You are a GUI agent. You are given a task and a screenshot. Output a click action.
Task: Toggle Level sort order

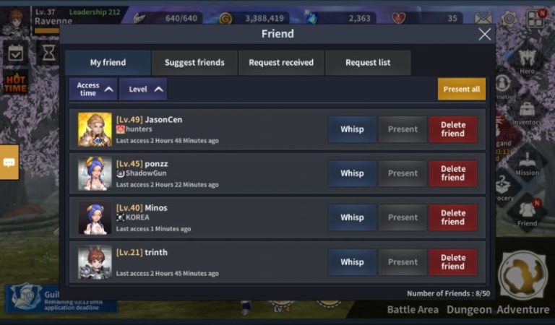pos(143,89)
